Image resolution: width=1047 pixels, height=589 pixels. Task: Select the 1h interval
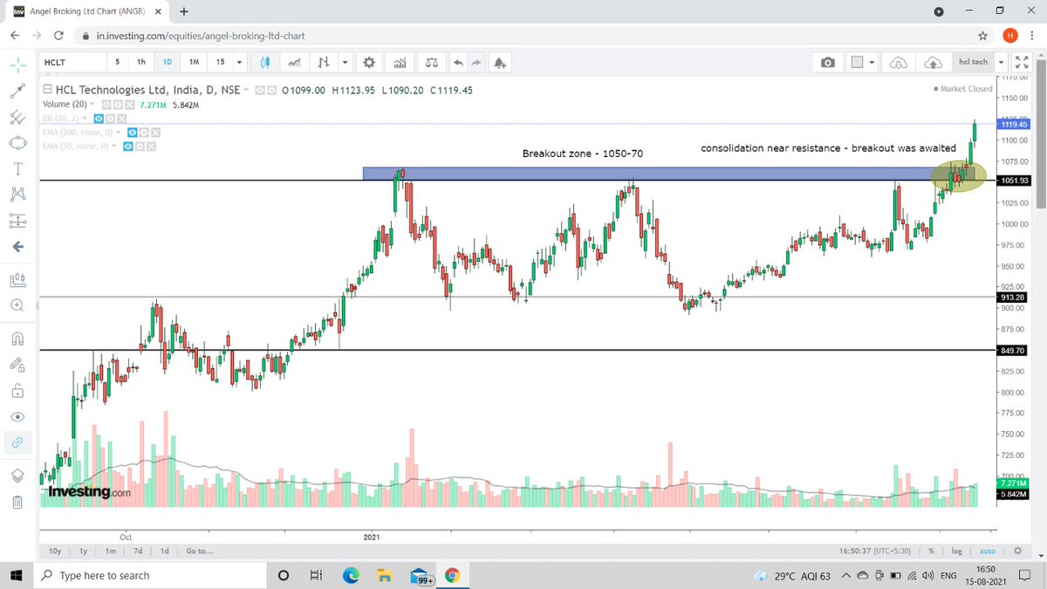tap(141, 62)
